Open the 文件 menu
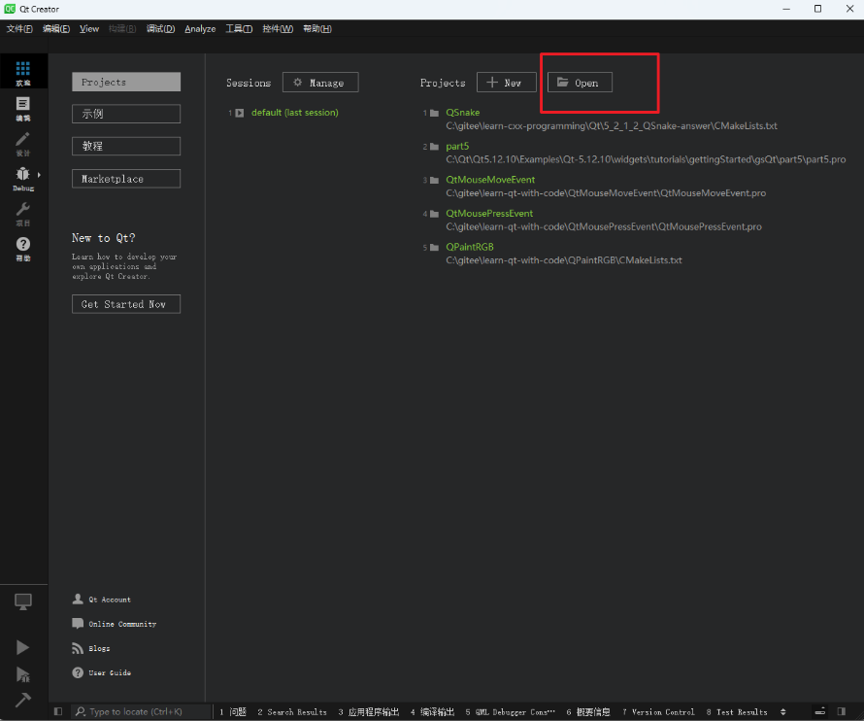The height and width of the screenshot is (721, 864). 19,28
